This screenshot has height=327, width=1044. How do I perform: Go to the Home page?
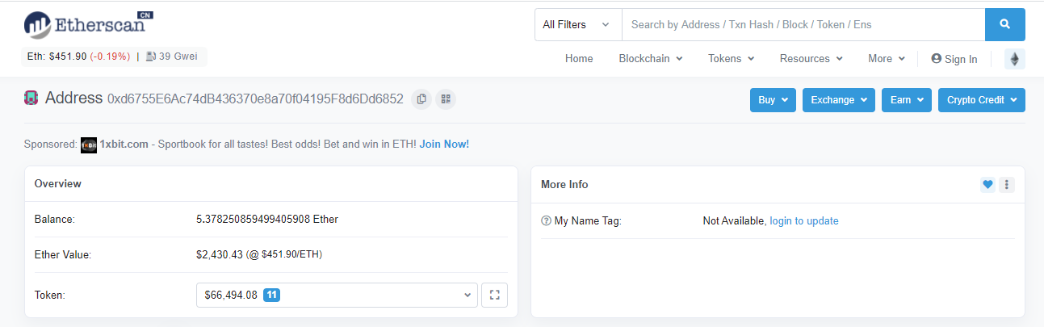[x=579, y=59]
